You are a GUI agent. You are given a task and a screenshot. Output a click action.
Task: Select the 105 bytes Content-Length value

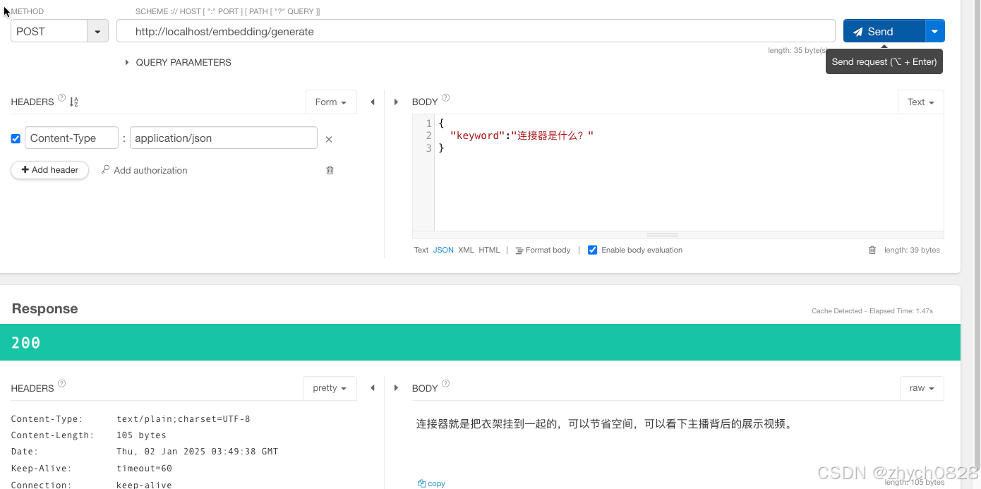point(141,435)
